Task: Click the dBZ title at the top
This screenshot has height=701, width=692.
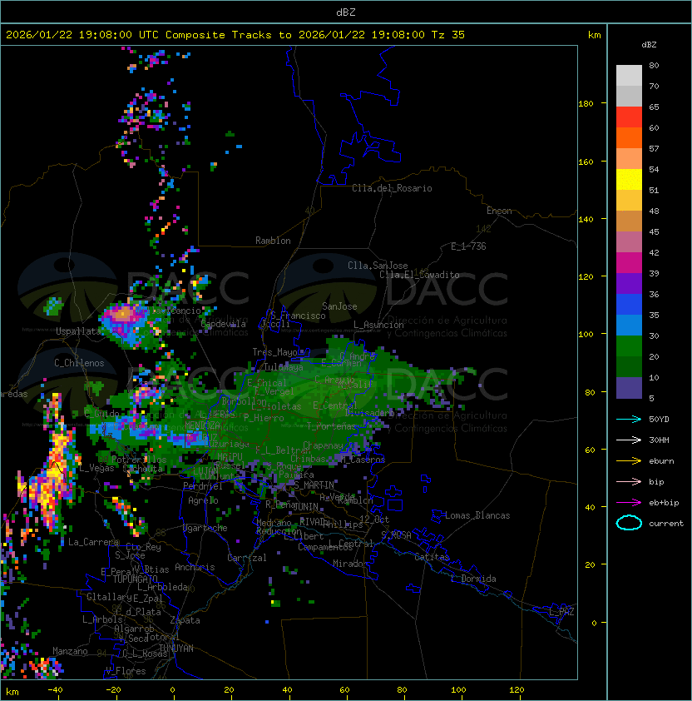Action: pos(346,12)
